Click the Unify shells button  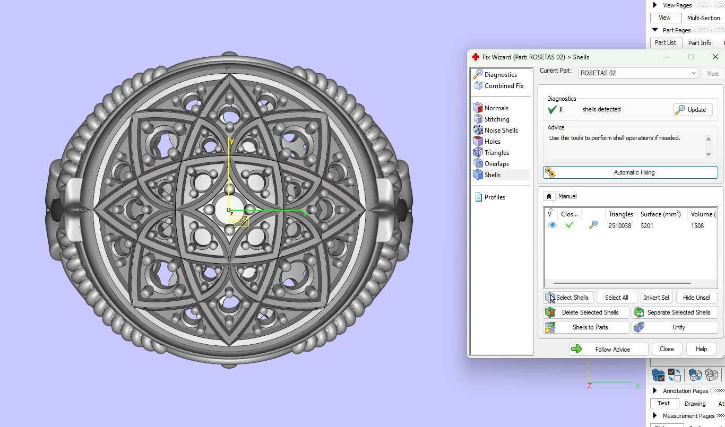675,327
